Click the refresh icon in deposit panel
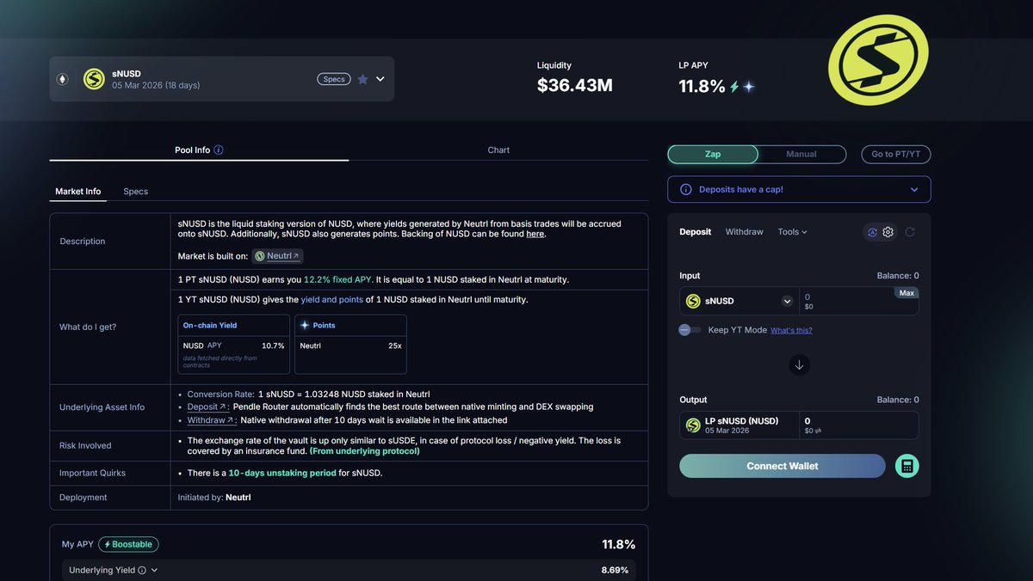The width and height of the screenshot is (1033, 581). point(910,232)
